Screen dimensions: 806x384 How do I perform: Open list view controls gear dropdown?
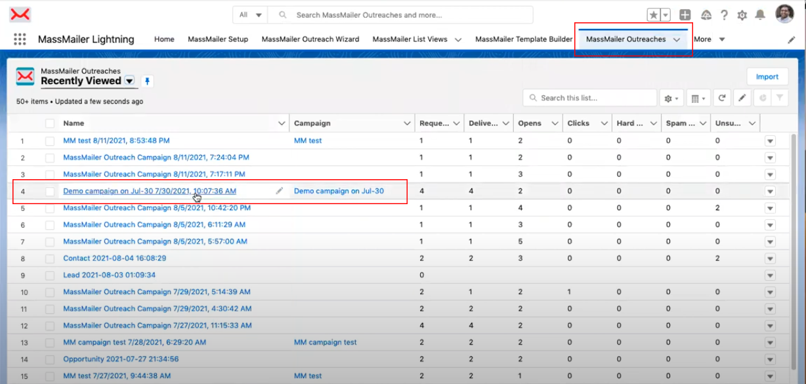coord(673,98)
